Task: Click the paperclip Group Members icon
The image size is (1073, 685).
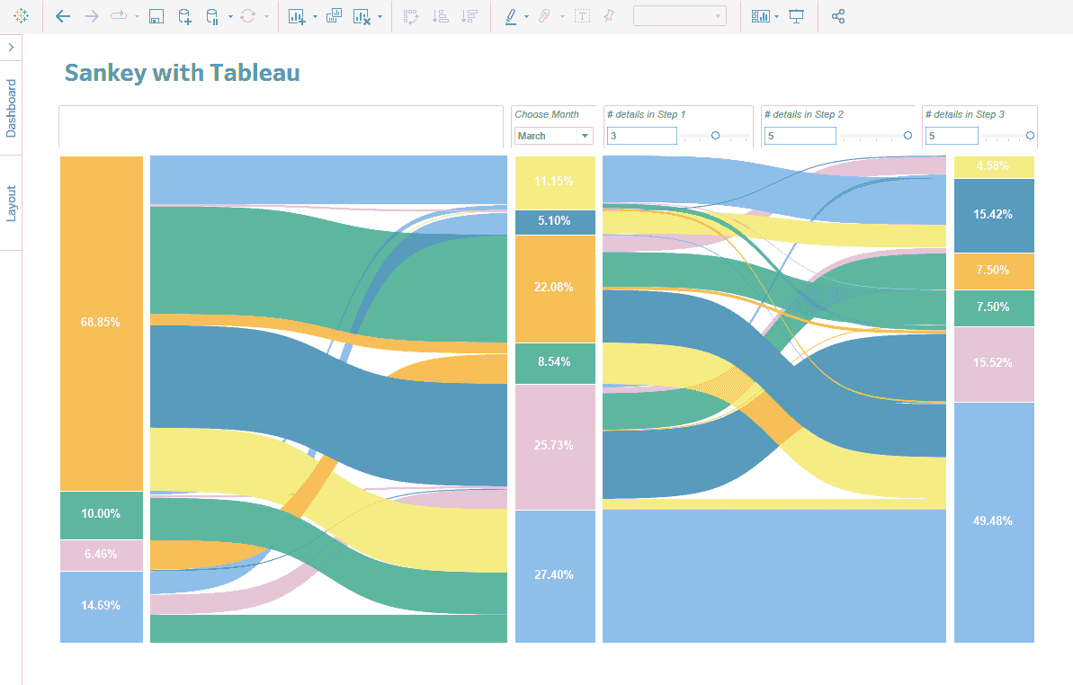Action: click(545, 16)
